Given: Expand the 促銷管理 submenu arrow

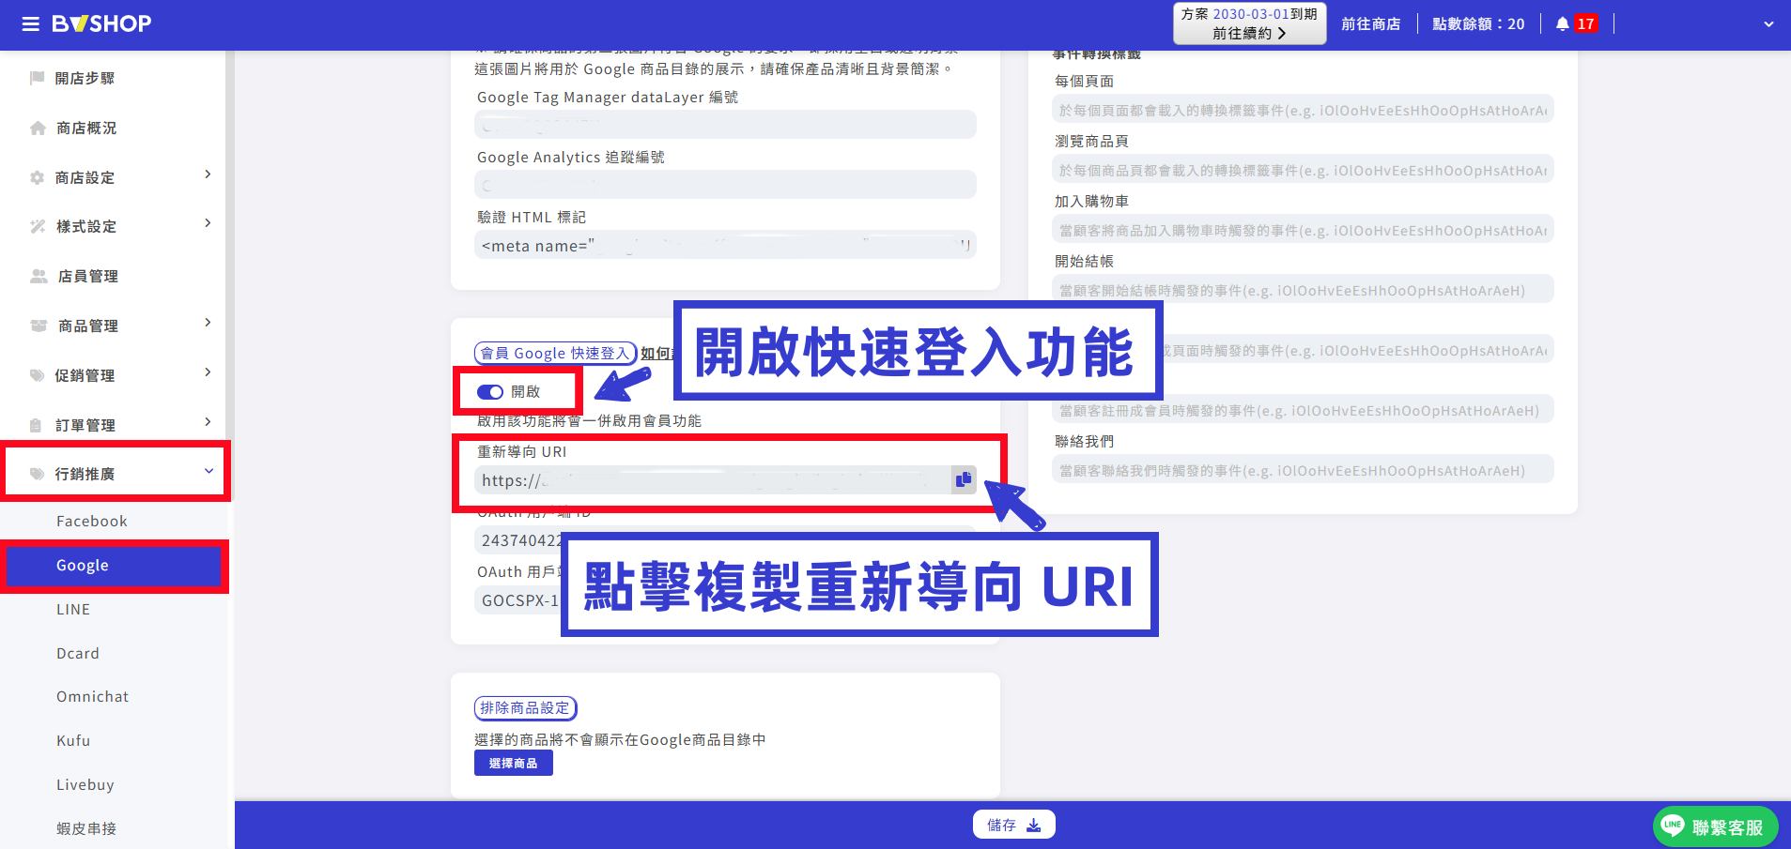Looking at the screenshot, I should coord(208,372).
